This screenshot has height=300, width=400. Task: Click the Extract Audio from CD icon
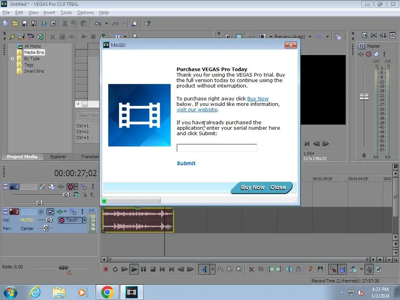[x=40, y=37]
